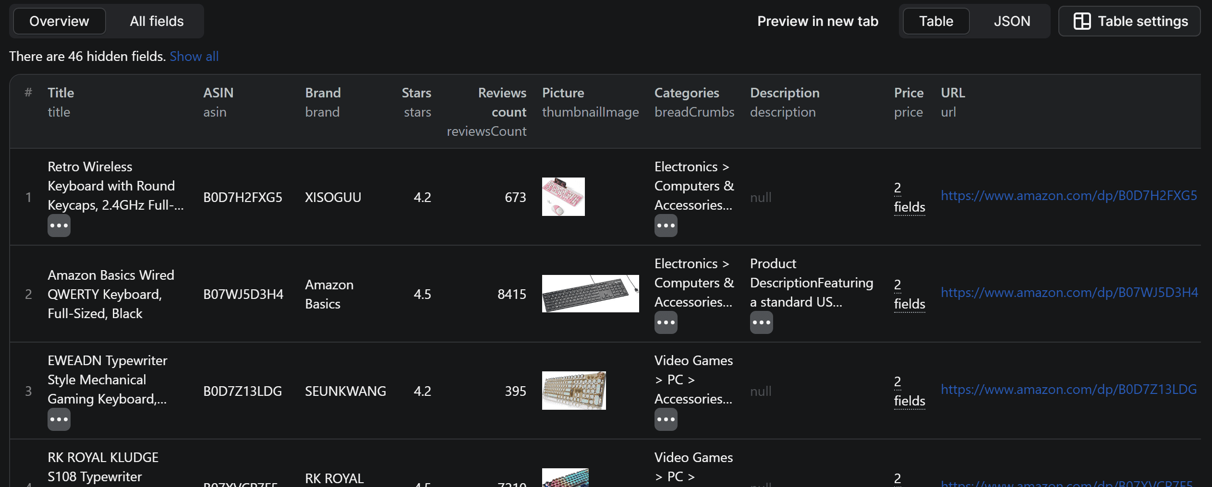The image size is (1212, 487).
Task: Expand the EWEADN keyboard title
Action: click(59, 419)
